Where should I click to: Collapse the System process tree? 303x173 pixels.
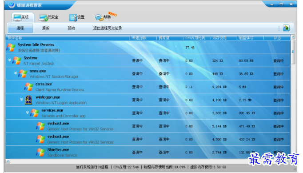pos(9,60)
